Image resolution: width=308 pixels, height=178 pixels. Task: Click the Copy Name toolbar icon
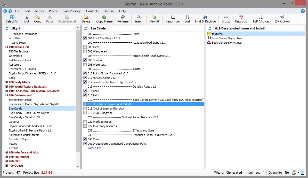tap(104, 17)
